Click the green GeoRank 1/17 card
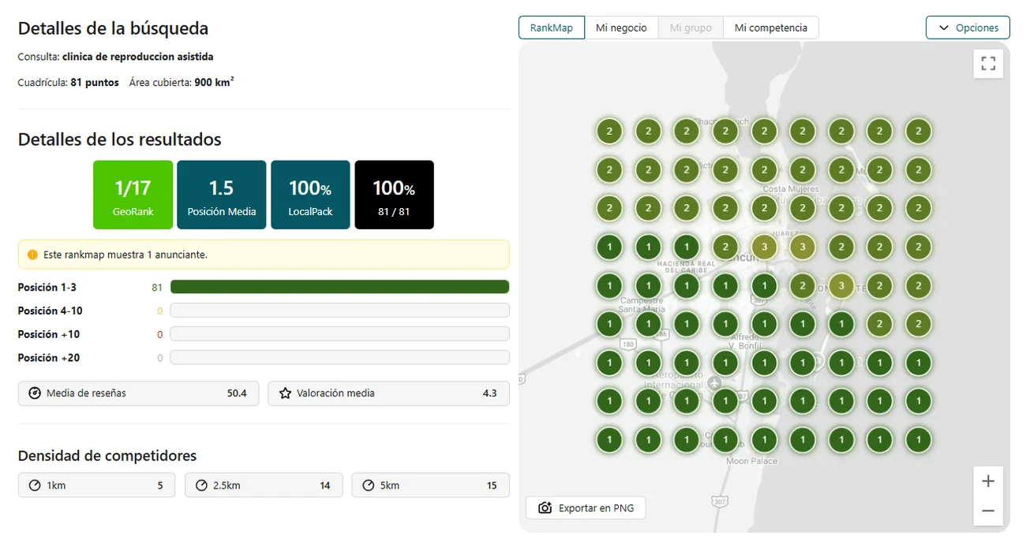Screen dimensions: 1026x539 (133, 195)
